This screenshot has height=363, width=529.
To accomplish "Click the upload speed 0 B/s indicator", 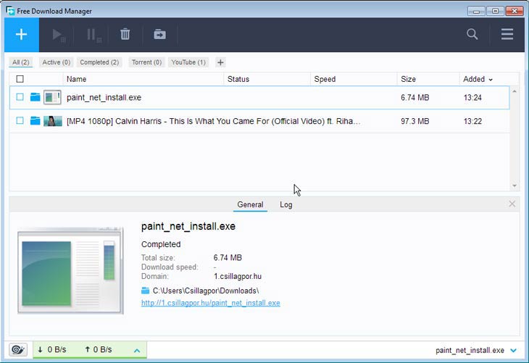I will coord(98,349).
